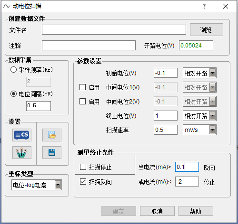Click the open-folder load settings icon
238x224 pixels.
point(52,135)
